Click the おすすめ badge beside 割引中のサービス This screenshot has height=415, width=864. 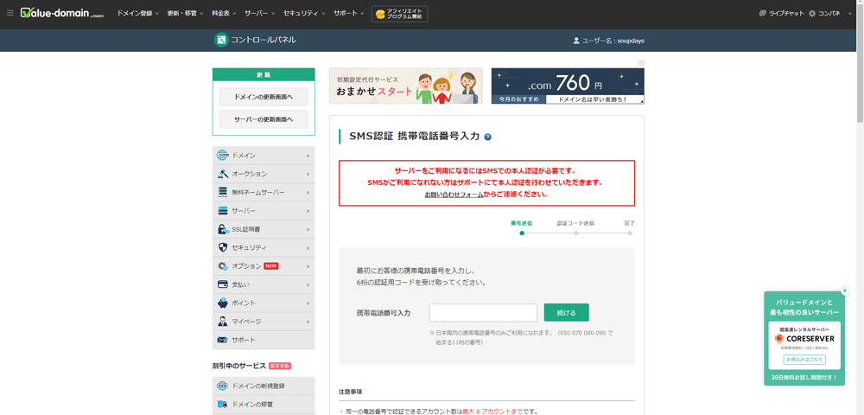(280, 366)
